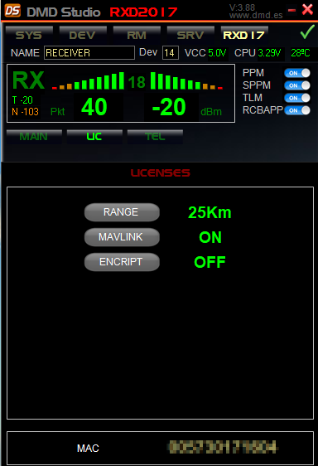Screen dimensions: 318x466
Task: Click the green checkmark status icon
Action: [307, 32]
